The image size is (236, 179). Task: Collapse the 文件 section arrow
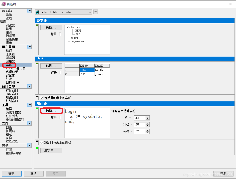tap(30, 123)
